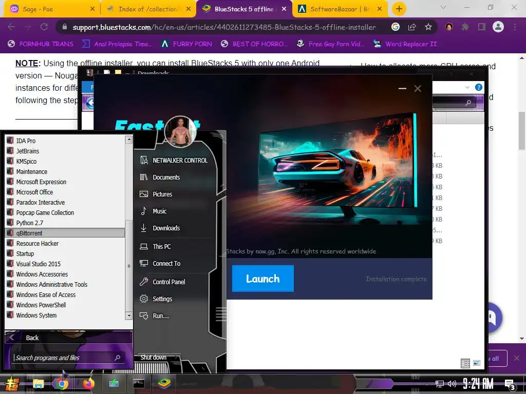The width and height of the screenshot is (526, 394).
Task: Switch to the Index of /collection tab
Action: [x=148, y=9]
